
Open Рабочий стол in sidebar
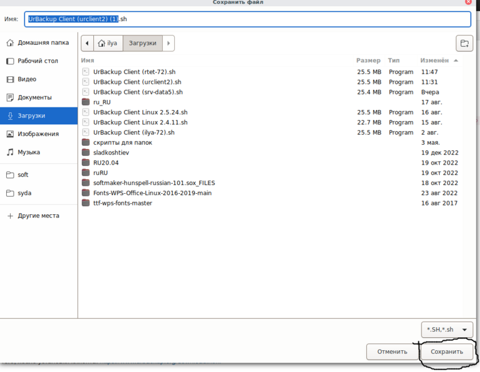39,61
